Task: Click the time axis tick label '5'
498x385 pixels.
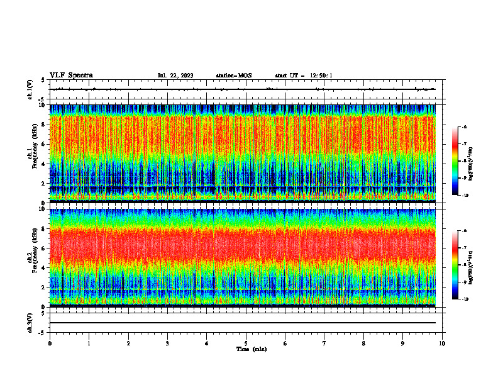Action: 246,343
